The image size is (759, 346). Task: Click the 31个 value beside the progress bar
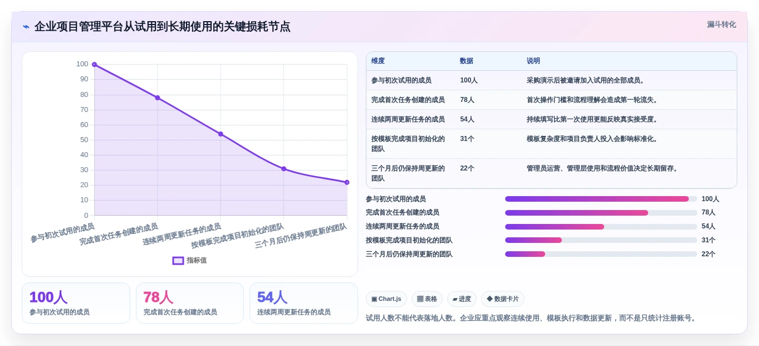[708, 240]
